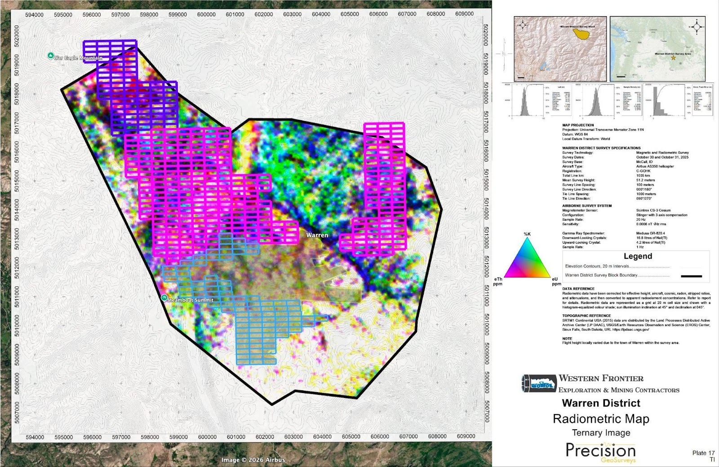This screenshot has height=467, width=719.
Task: Click the Steamboat Summit peak marker
Action: pos(164,298)
